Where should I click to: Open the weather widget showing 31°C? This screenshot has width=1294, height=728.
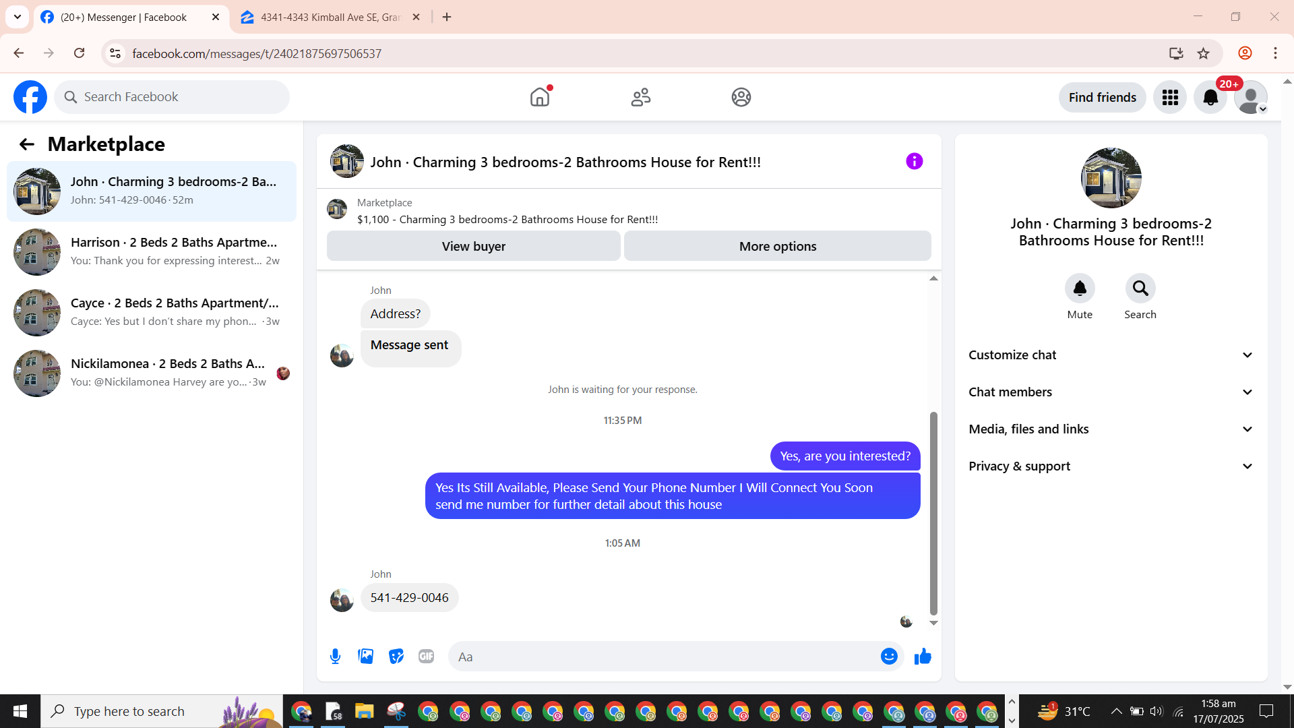[x=1064, y=711]
